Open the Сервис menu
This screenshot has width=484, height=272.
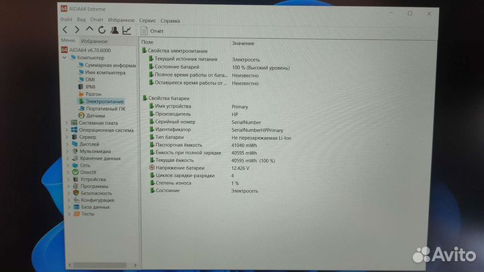coord(147,20)
